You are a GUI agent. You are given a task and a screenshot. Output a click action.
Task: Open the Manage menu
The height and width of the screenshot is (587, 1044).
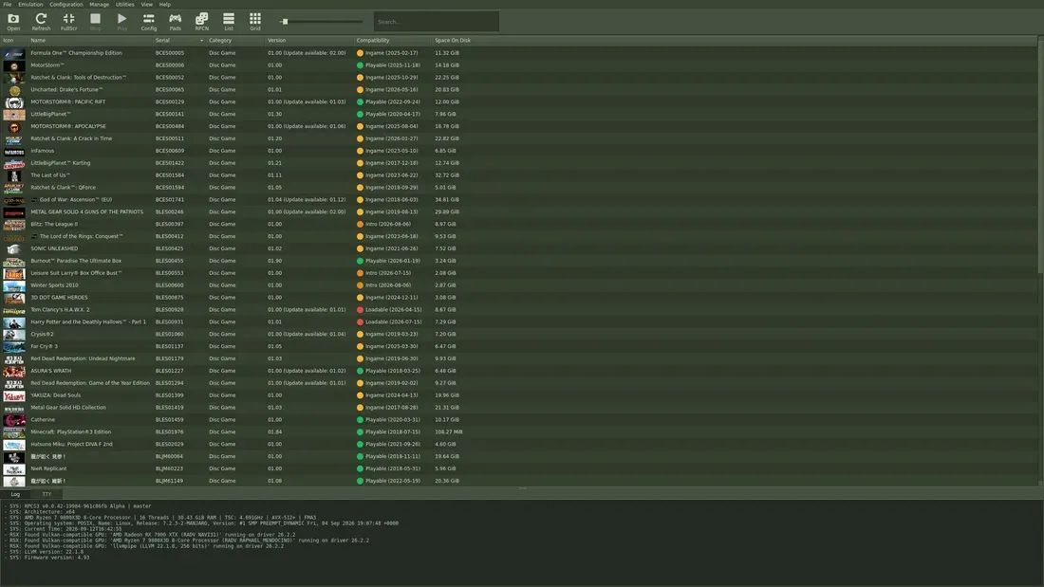tap(100, 4)
